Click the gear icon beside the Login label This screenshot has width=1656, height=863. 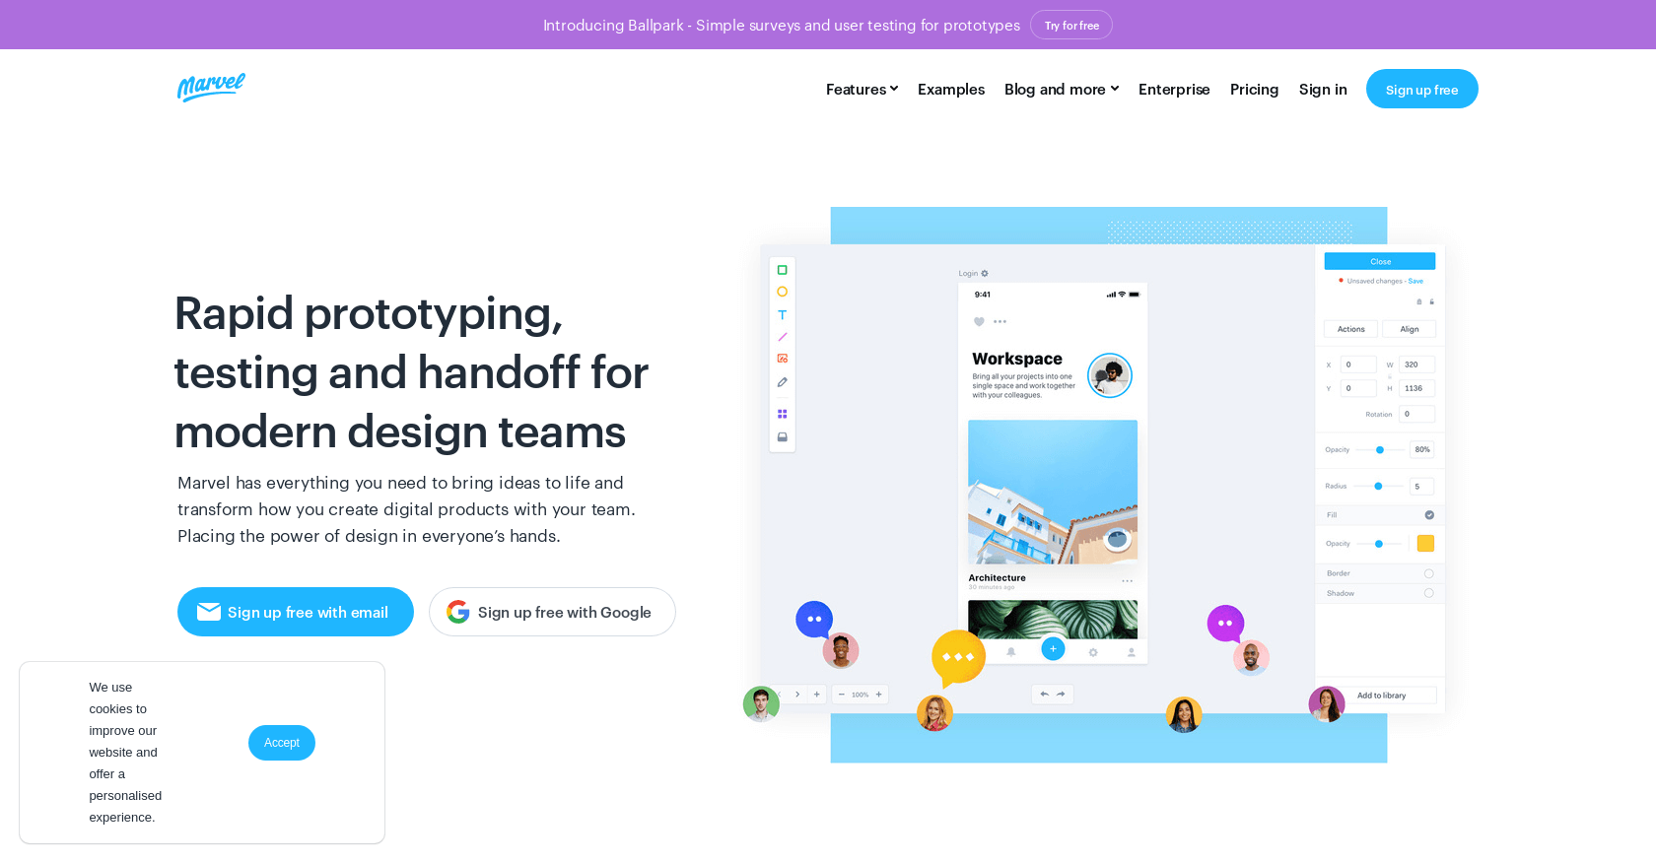pos(985,274)
